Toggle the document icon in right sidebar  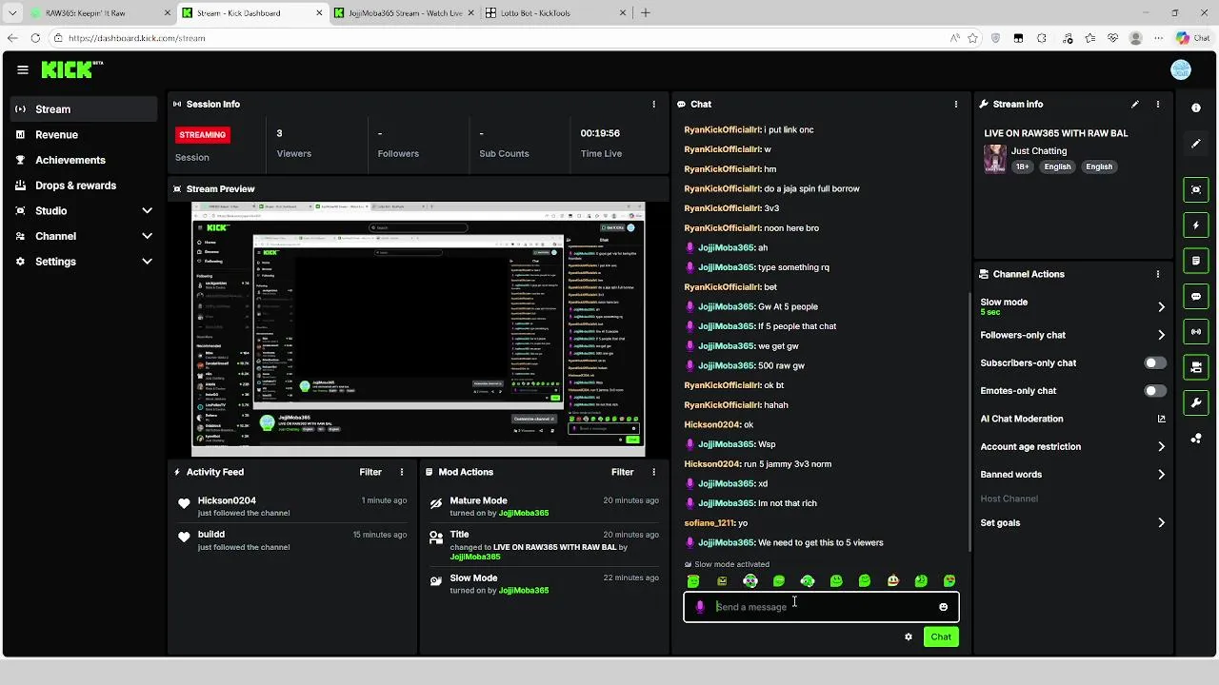1196,261
